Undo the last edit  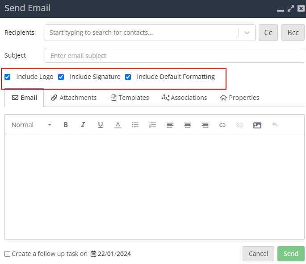point(275,125)
